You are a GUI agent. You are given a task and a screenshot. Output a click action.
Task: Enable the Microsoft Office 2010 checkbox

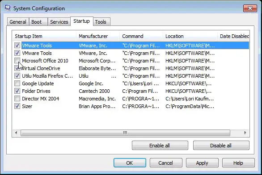[17, 61]
